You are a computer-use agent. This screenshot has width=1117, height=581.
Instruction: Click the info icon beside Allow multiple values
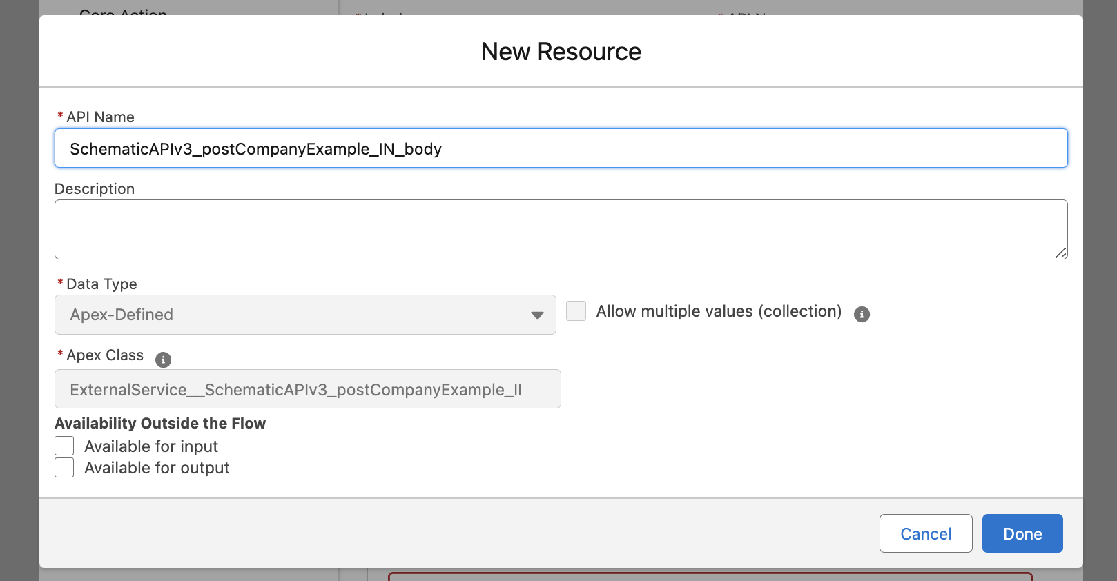coord(862,314)
